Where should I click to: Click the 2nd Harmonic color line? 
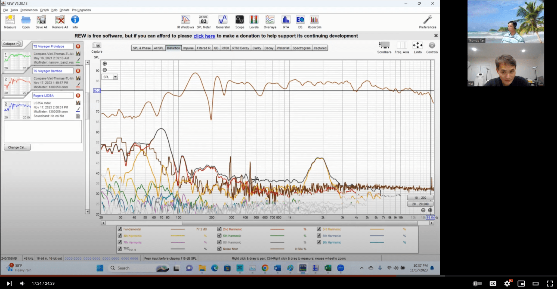(x=277, y=229)
